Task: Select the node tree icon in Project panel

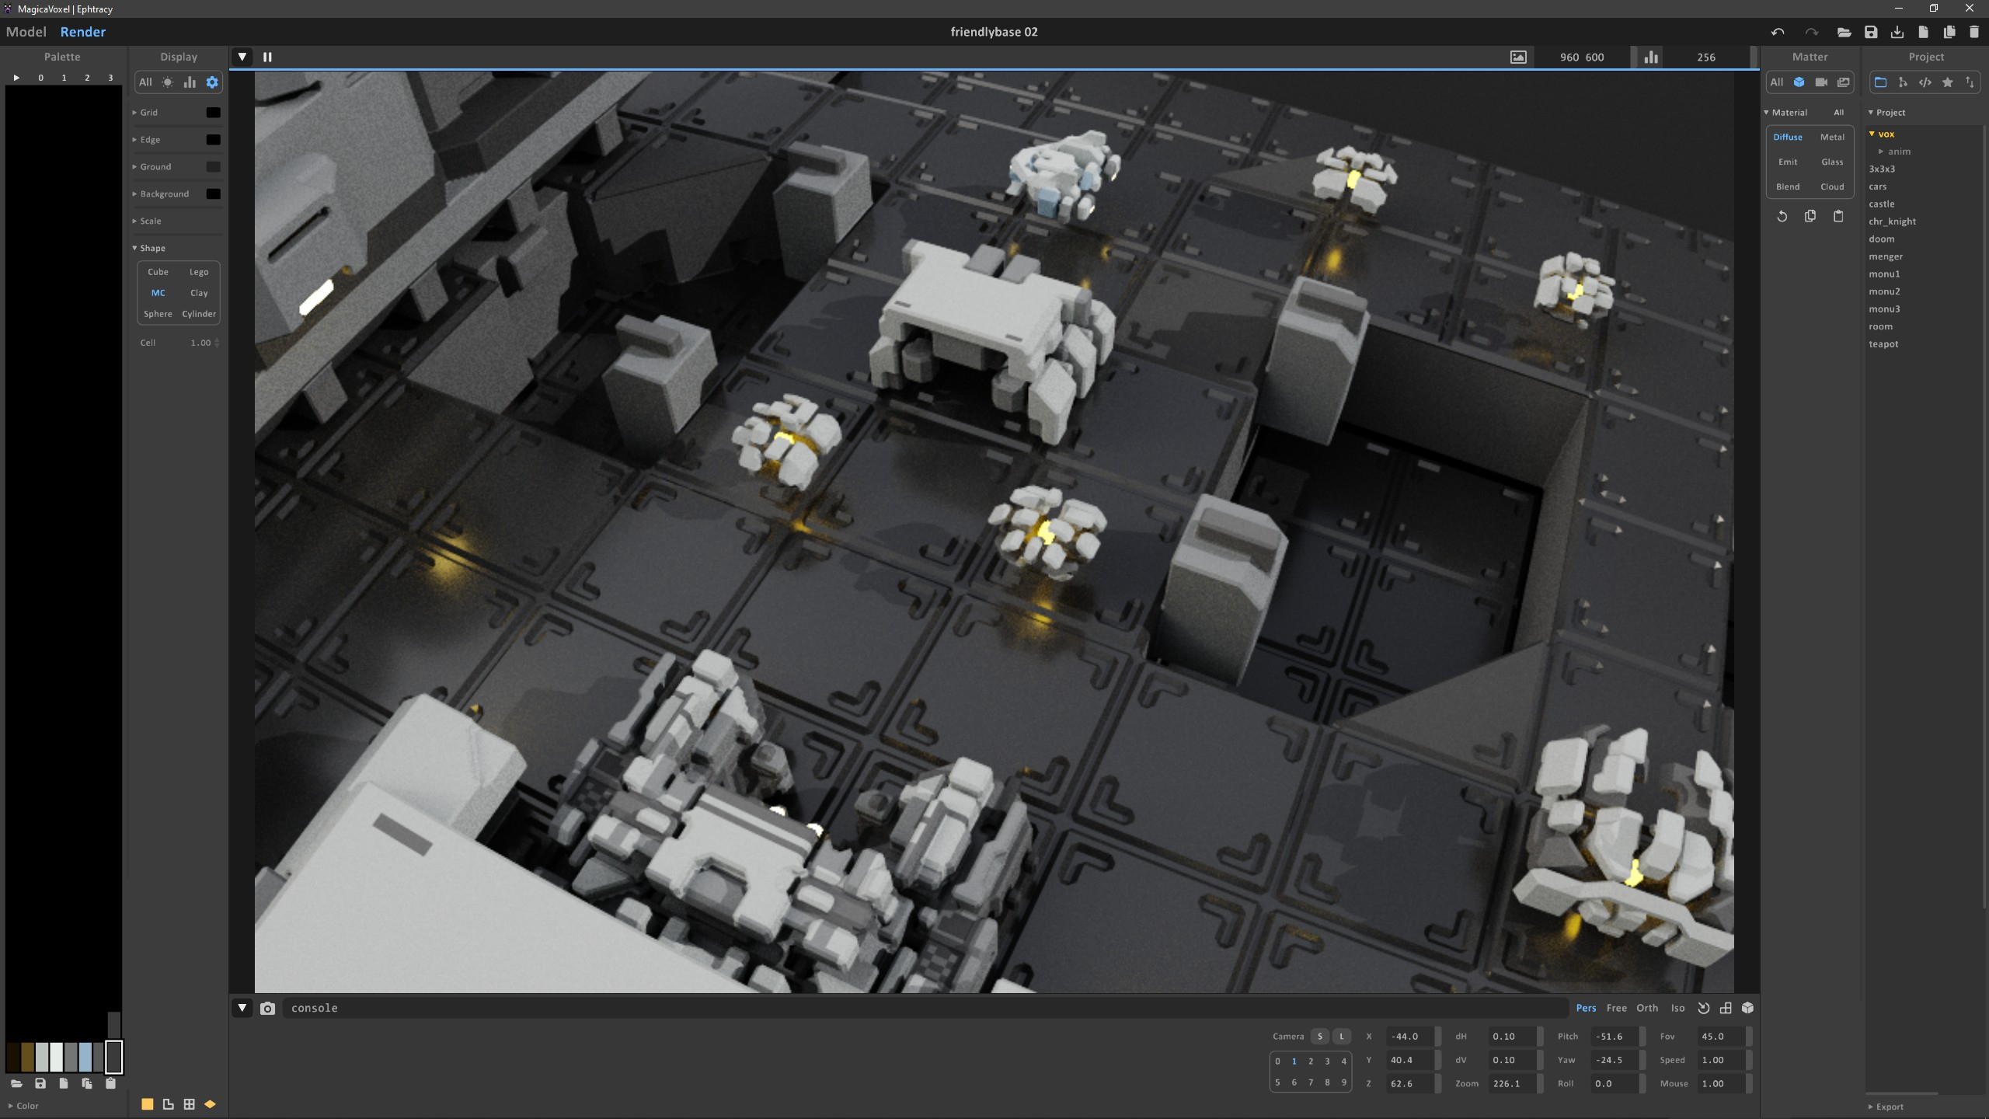Action: (1903, 82)
